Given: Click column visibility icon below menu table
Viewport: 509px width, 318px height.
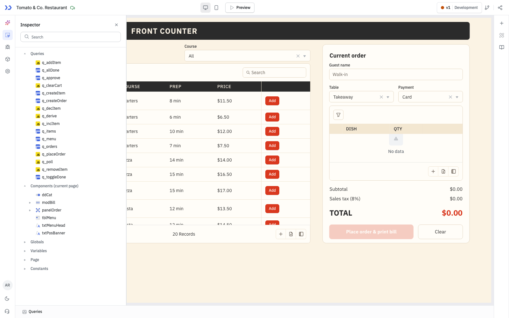Looking at the screenshot, I should click(301, 234).
